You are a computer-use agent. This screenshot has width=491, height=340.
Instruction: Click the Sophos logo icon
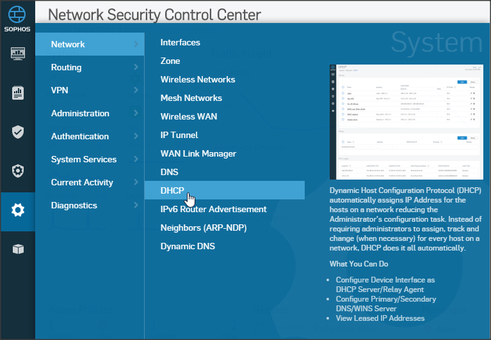click(17, 14)
